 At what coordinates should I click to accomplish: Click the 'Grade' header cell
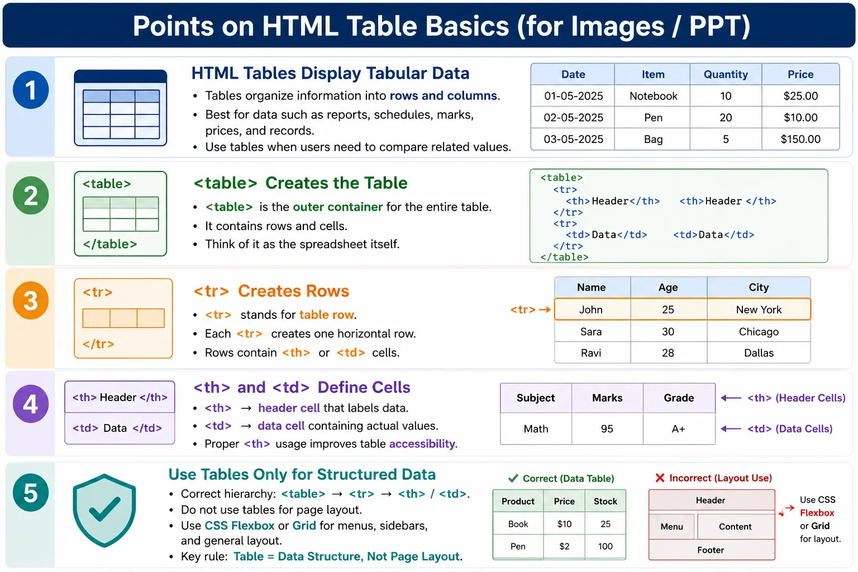tap(679, 398)
